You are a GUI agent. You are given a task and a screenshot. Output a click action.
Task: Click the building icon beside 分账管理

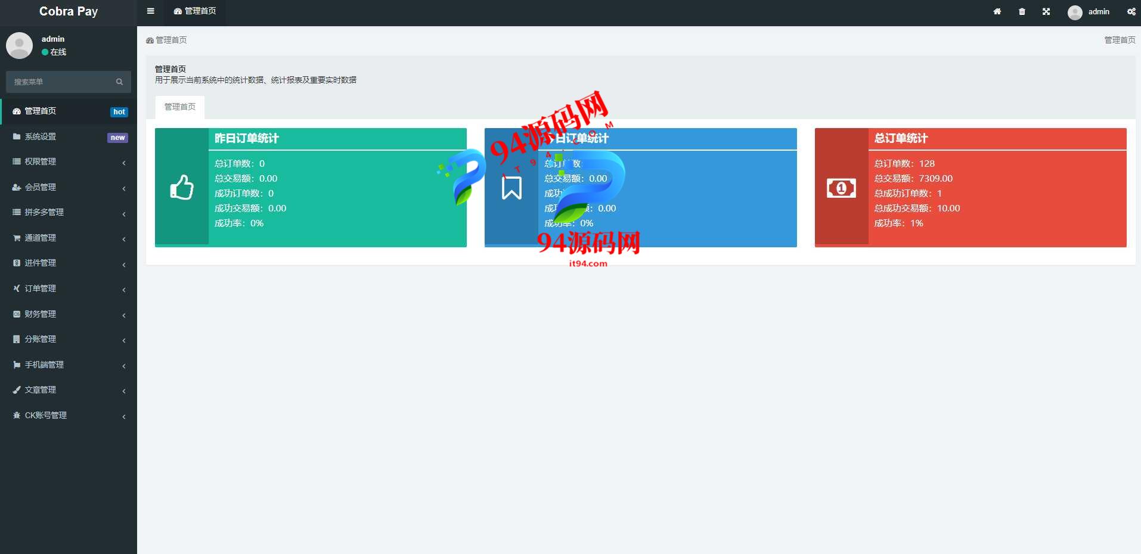(17, 339)
